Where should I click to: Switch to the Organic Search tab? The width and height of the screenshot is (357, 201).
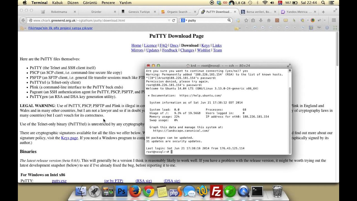pos(179,12)
